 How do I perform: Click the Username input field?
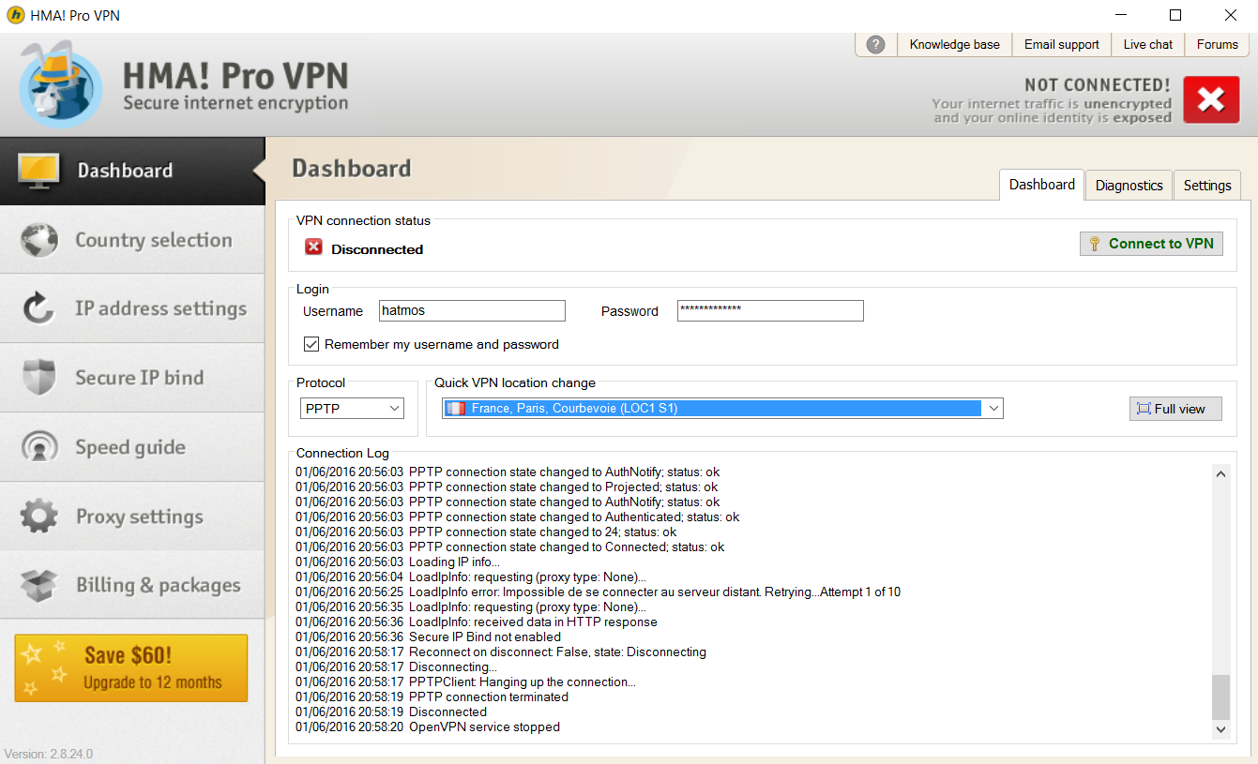click(x=472, y=311)
